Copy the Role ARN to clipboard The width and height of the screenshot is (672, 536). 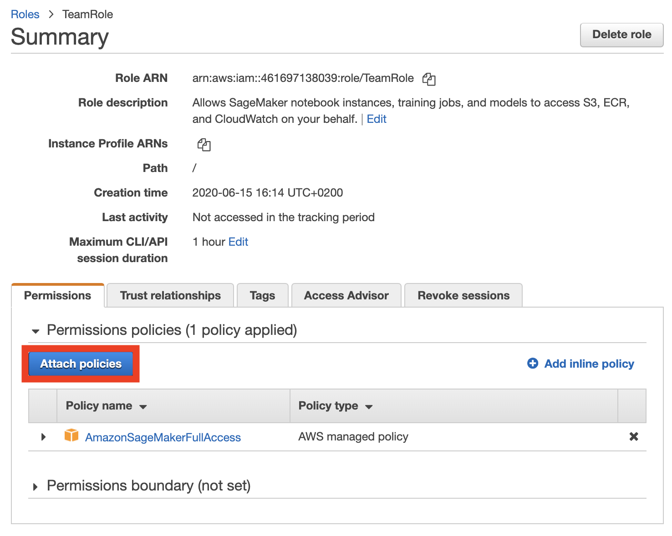(x=429, y=79)
